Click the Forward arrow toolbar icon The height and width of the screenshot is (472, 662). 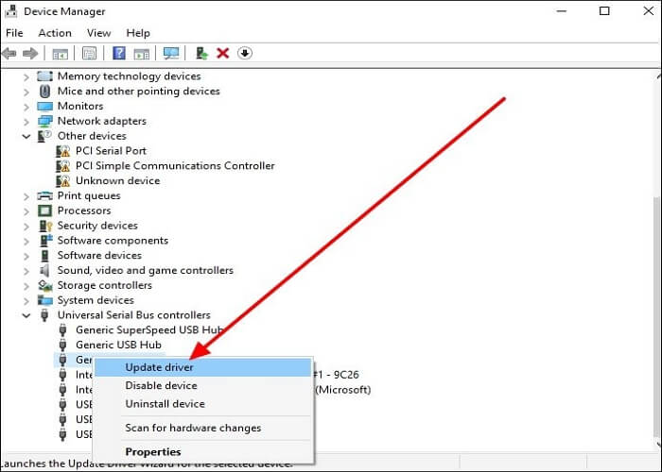pyautogui.click(x=30, y=53)
